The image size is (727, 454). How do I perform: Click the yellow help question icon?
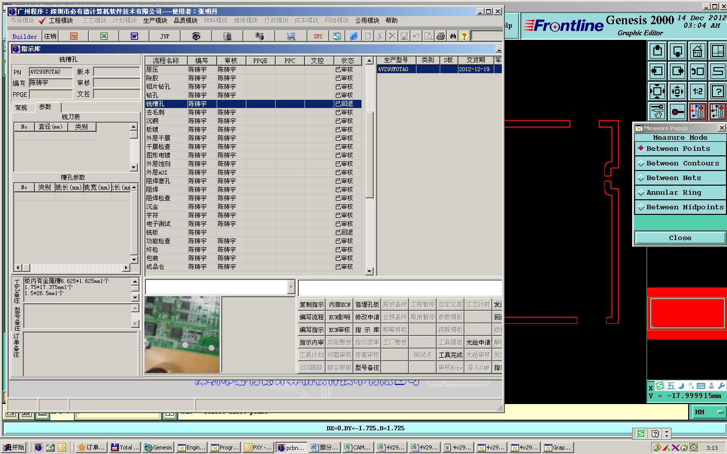(464, 36)
